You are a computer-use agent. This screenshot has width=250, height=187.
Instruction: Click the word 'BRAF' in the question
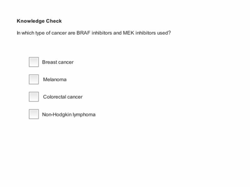[x=83, y=33]
